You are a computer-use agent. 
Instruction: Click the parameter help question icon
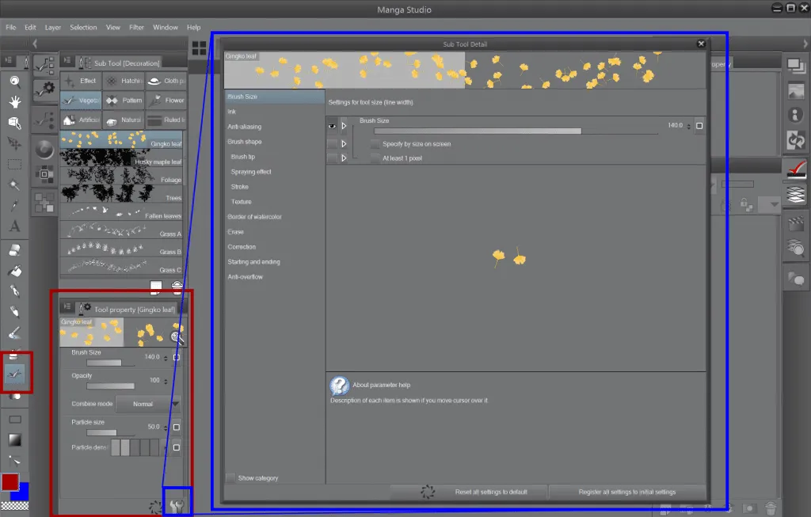[x=340, y=386]
